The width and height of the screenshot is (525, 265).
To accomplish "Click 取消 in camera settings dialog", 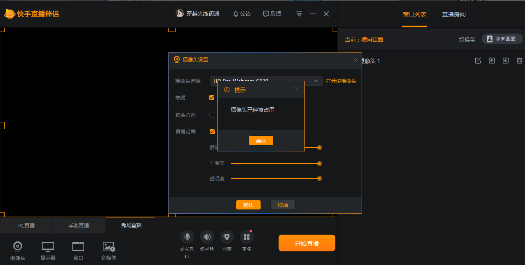I will 283,205.
